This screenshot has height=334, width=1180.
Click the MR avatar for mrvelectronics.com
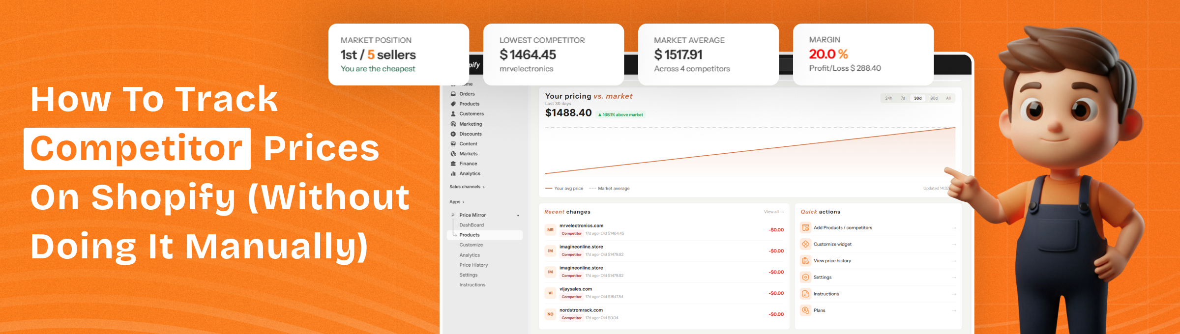pyautogui.click(x=550, y=230)
